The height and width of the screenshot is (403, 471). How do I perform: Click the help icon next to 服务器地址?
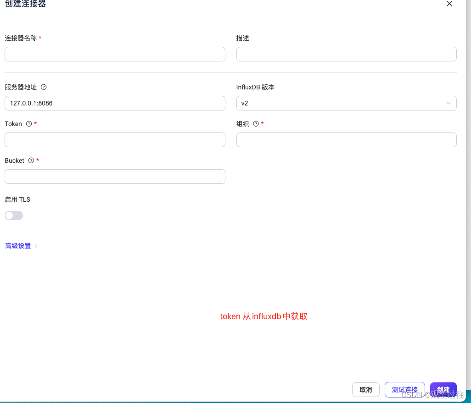pos(44,87)
